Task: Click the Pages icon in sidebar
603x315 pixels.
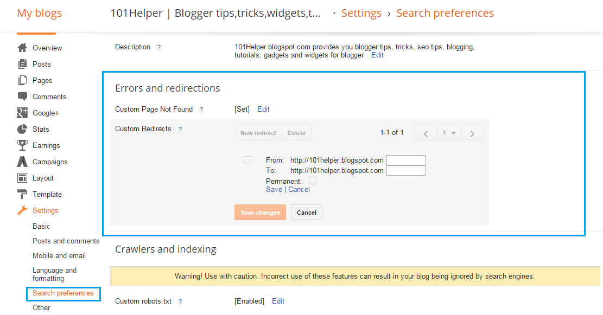Action: (x=22, y=80)
